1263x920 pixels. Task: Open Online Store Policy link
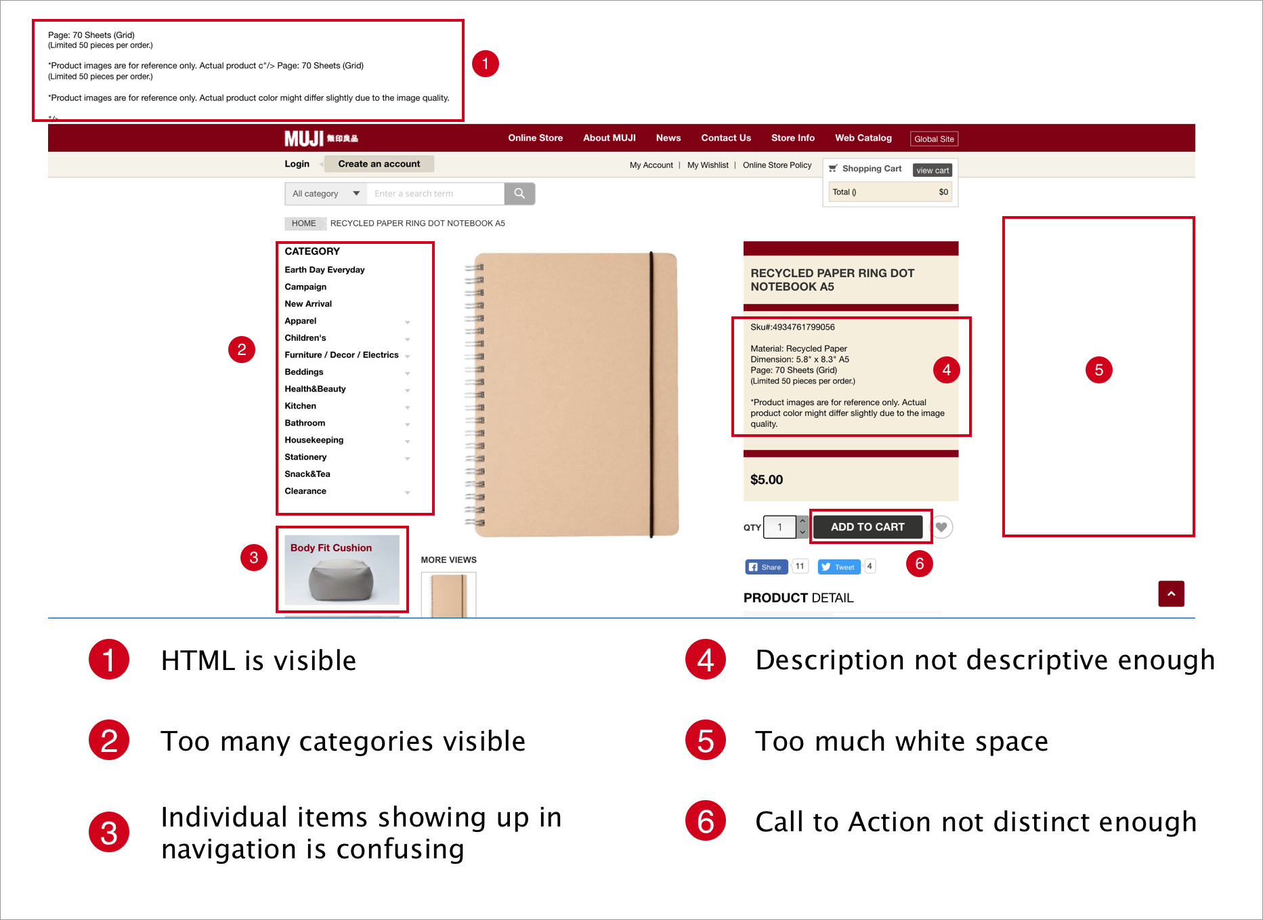tap(777, 165)
